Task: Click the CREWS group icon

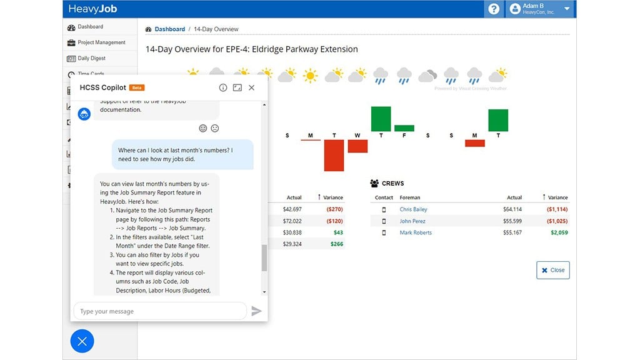Action: pos(374,183)
